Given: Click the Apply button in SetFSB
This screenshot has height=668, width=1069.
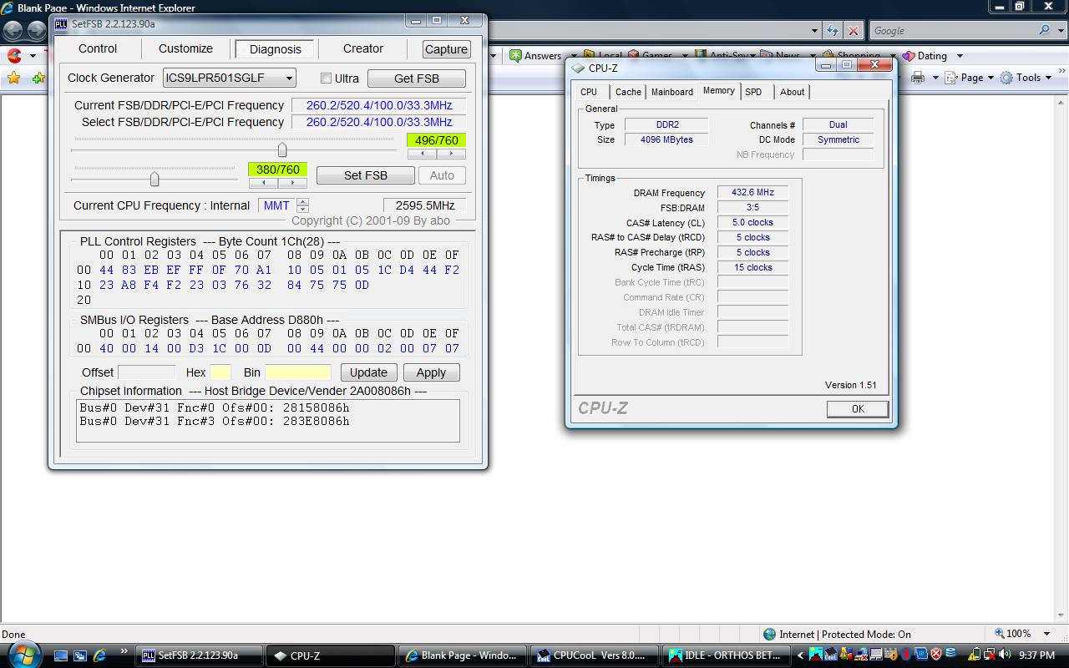Looking at the screenshot, I should click(431, 372).
